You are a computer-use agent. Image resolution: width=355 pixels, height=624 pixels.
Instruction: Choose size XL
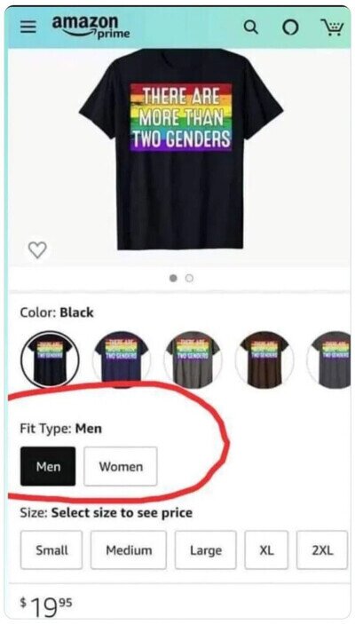266,550
